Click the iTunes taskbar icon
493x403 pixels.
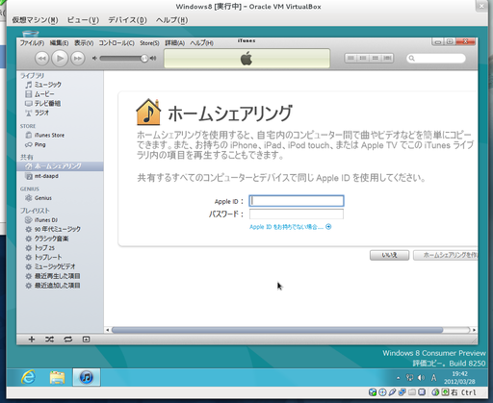click(x=87, y=377)
